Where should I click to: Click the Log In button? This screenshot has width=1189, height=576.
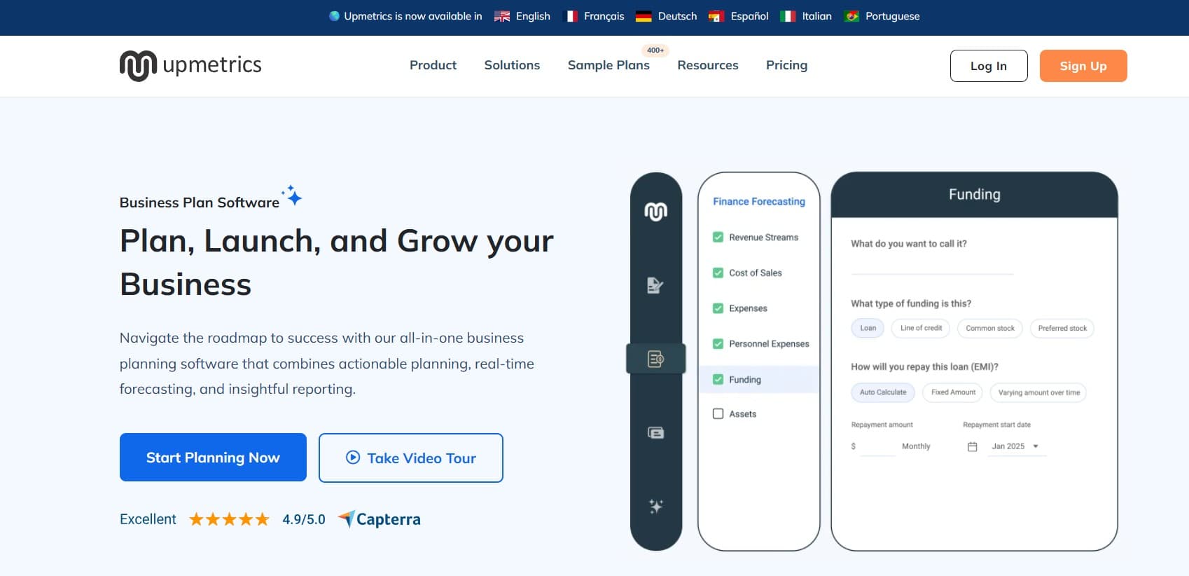989,66
